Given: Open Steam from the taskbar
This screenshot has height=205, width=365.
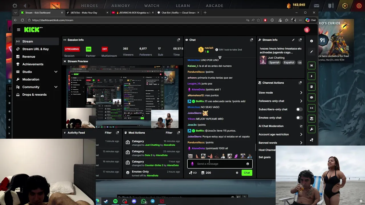Looking at the screenshot, I should pos(106,201).
